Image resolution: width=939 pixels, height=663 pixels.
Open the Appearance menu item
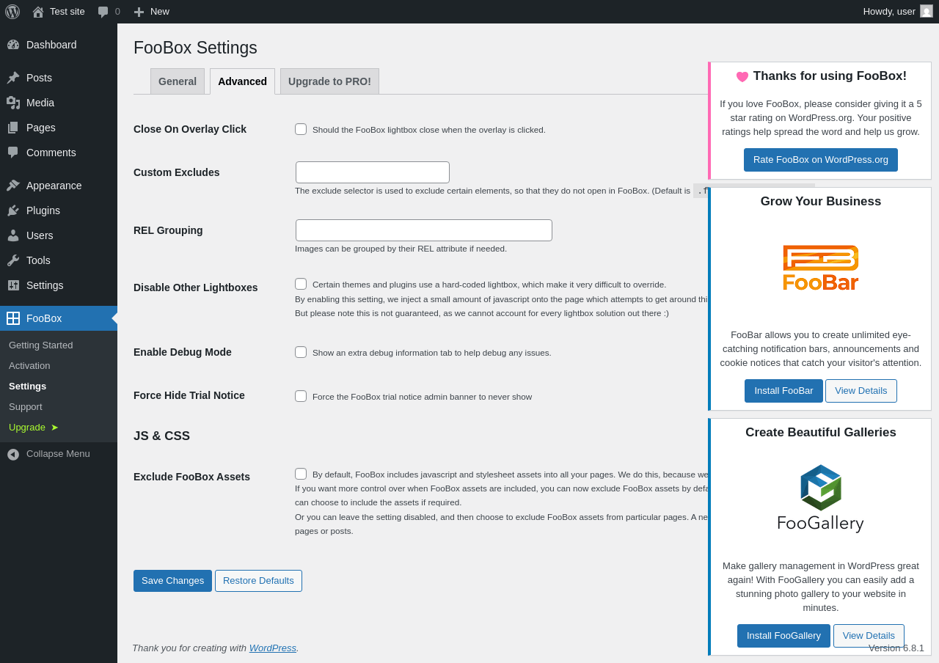54,186
